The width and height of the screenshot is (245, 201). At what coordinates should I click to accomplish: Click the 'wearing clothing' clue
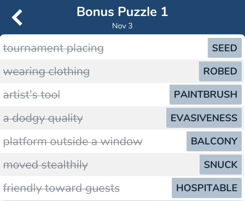click(x=46, y=72)
